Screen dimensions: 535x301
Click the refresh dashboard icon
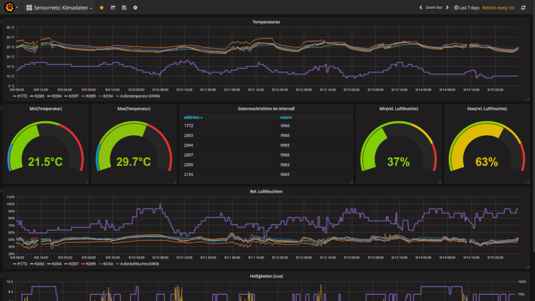[x=524, y=7]
